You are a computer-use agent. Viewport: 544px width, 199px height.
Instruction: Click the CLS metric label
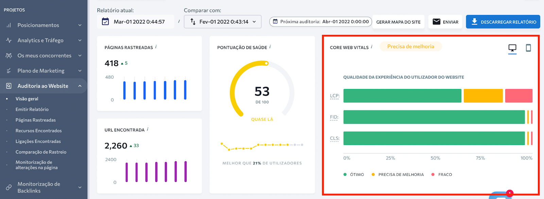click(x=335, y=138)
